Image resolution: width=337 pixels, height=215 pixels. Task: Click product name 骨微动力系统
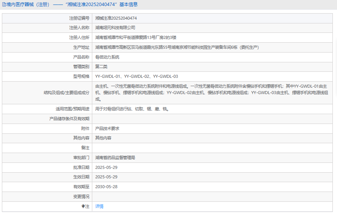(107, 57)
